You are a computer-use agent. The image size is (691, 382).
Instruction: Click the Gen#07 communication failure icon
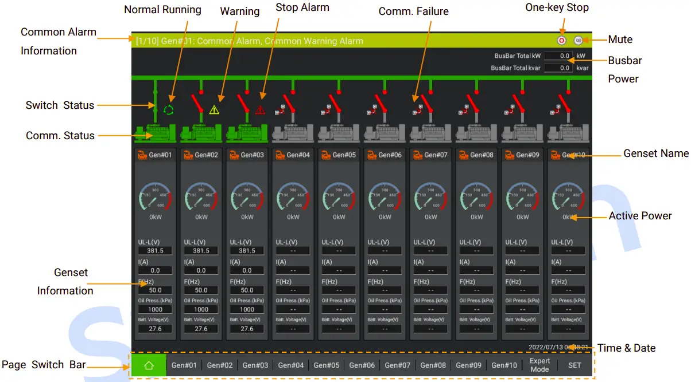(417, 109)
